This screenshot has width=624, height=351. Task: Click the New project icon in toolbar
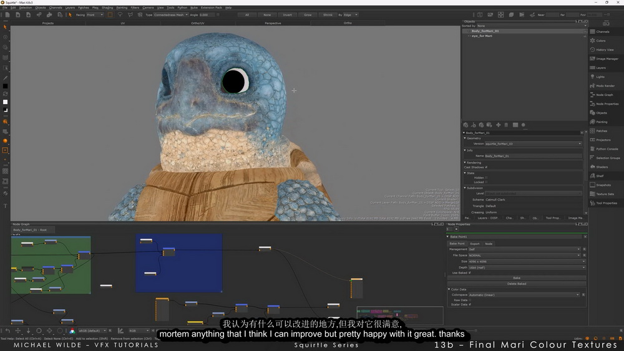tap(7, 15)
